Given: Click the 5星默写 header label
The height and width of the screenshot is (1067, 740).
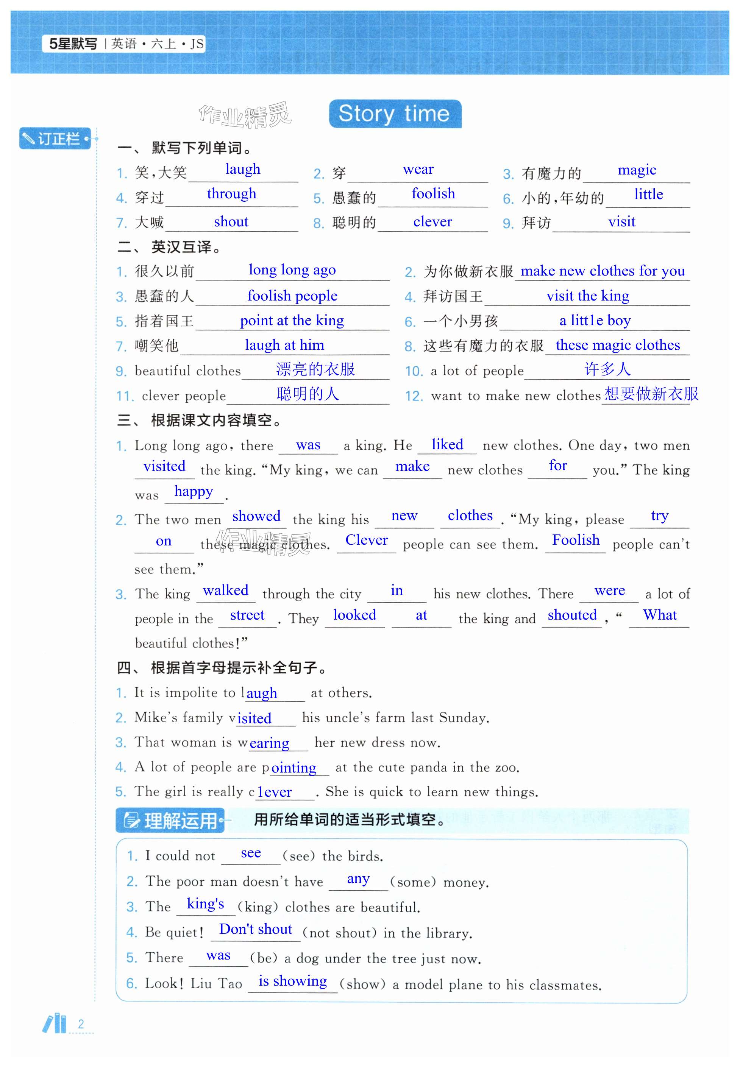Looking at the screenshot, I should pos(73,44).
